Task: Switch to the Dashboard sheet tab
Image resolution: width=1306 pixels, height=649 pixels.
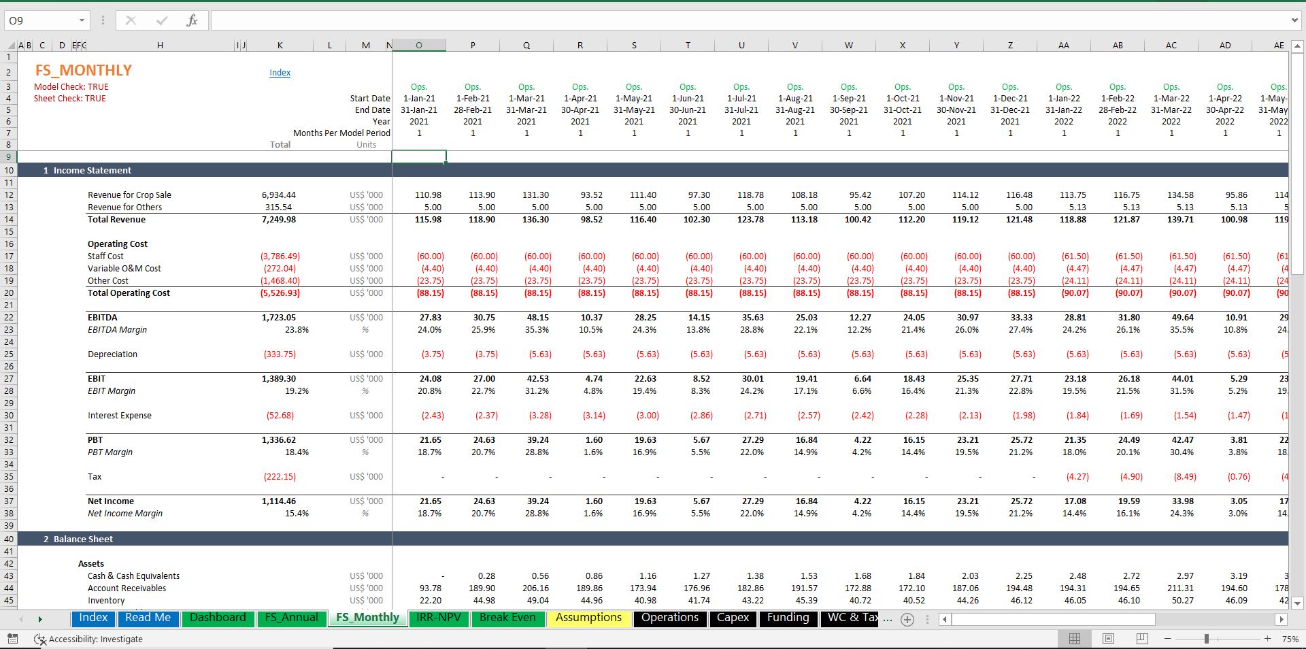Action: click(x=218, y=618)
